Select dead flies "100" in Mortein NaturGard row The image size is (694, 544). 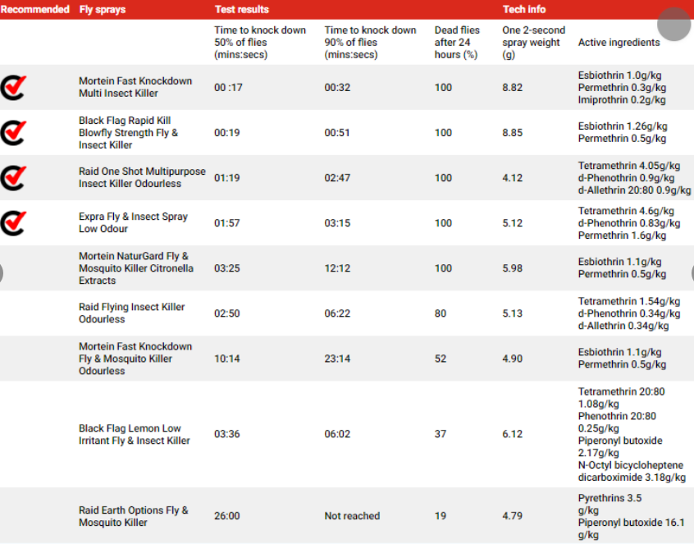click(x=443, y=267)
